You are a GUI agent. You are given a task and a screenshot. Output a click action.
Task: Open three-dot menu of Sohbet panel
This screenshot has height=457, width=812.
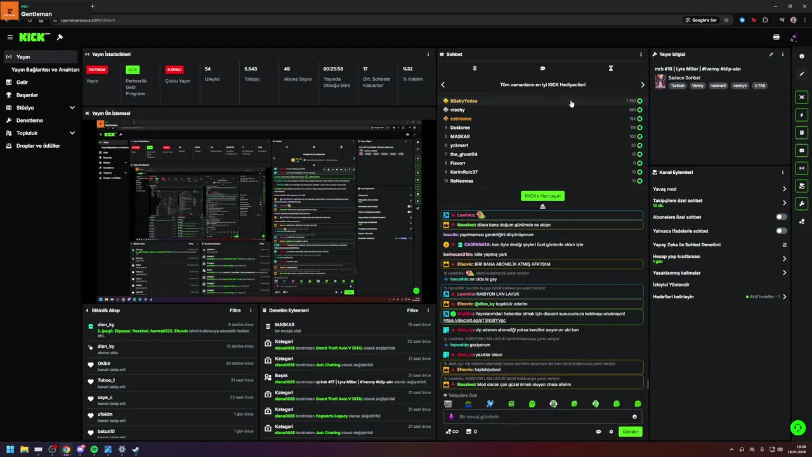[641, 55]
